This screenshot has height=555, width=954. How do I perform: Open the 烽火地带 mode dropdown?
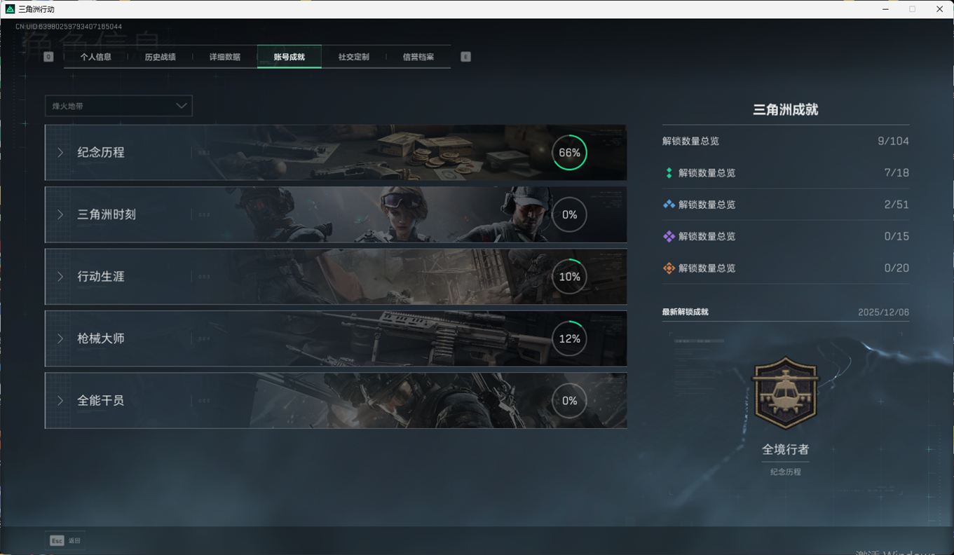pos(118,106)
